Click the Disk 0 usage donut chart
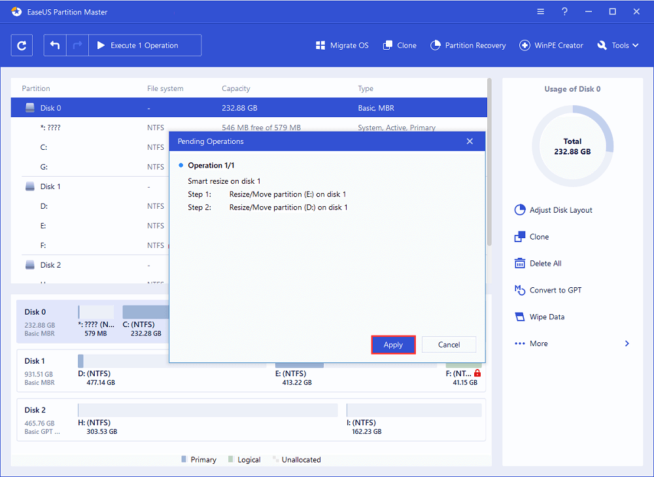Image resolution: width=654 pixels, height=477 pixels. (x=573, y=146)
